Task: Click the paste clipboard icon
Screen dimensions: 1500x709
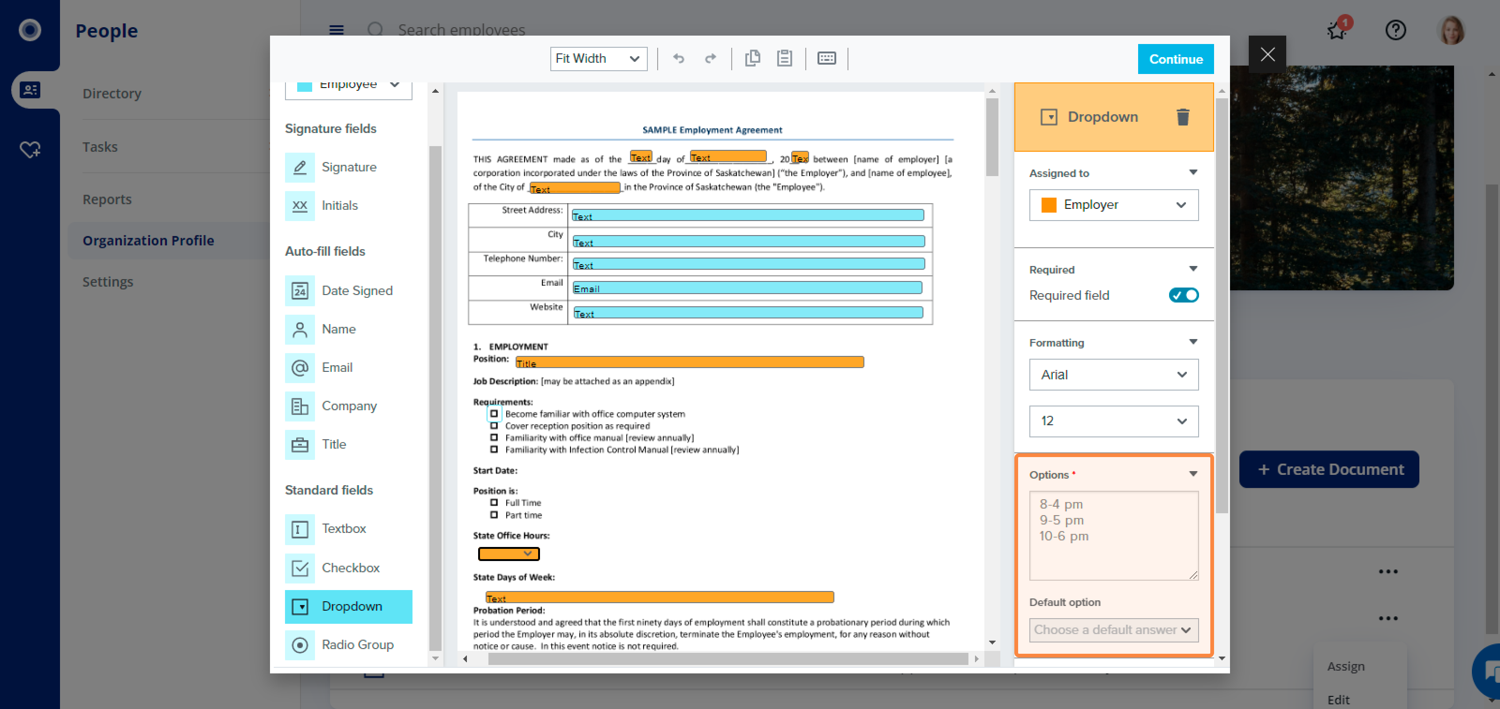Action: [x=784, y=58]
